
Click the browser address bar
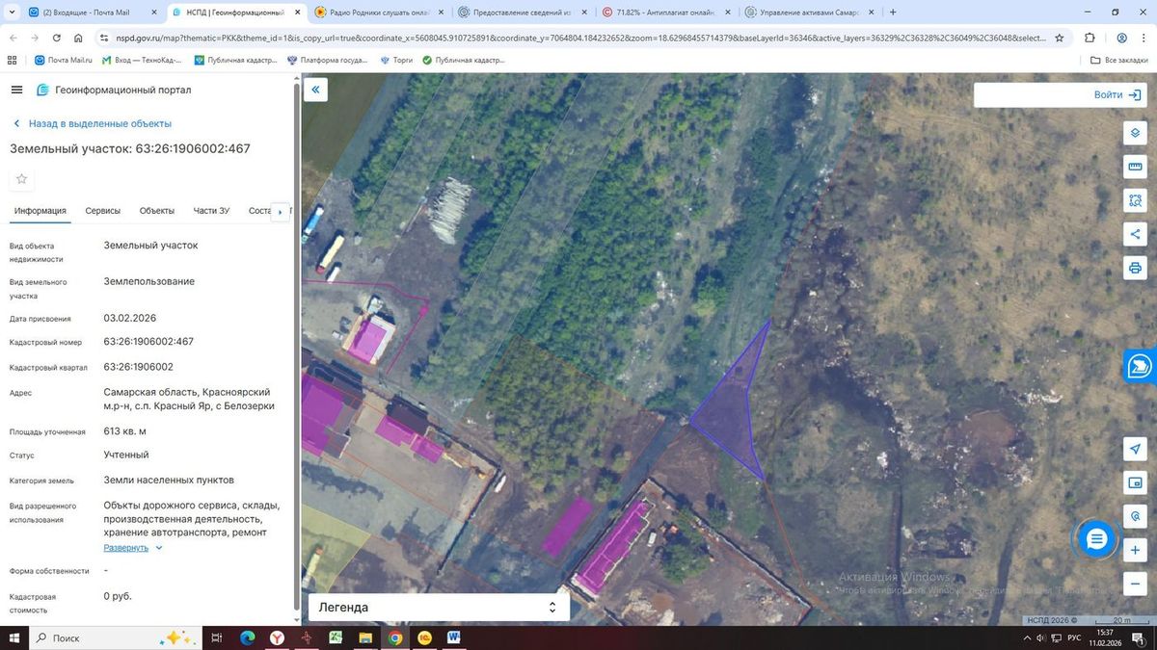(x=578, y=38)
